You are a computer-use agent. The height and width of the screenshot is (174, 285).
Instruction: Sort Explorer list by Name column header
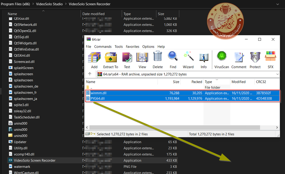coord(44,14)
